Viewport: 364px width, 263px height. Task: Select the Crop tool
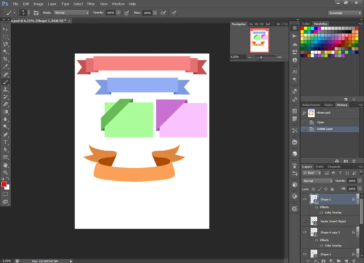5,59
